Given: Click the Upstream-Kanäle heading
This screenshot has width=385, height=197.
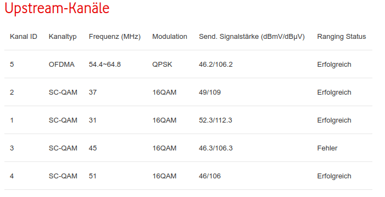Looking at the screenshot, I should (x=57, y=8).
